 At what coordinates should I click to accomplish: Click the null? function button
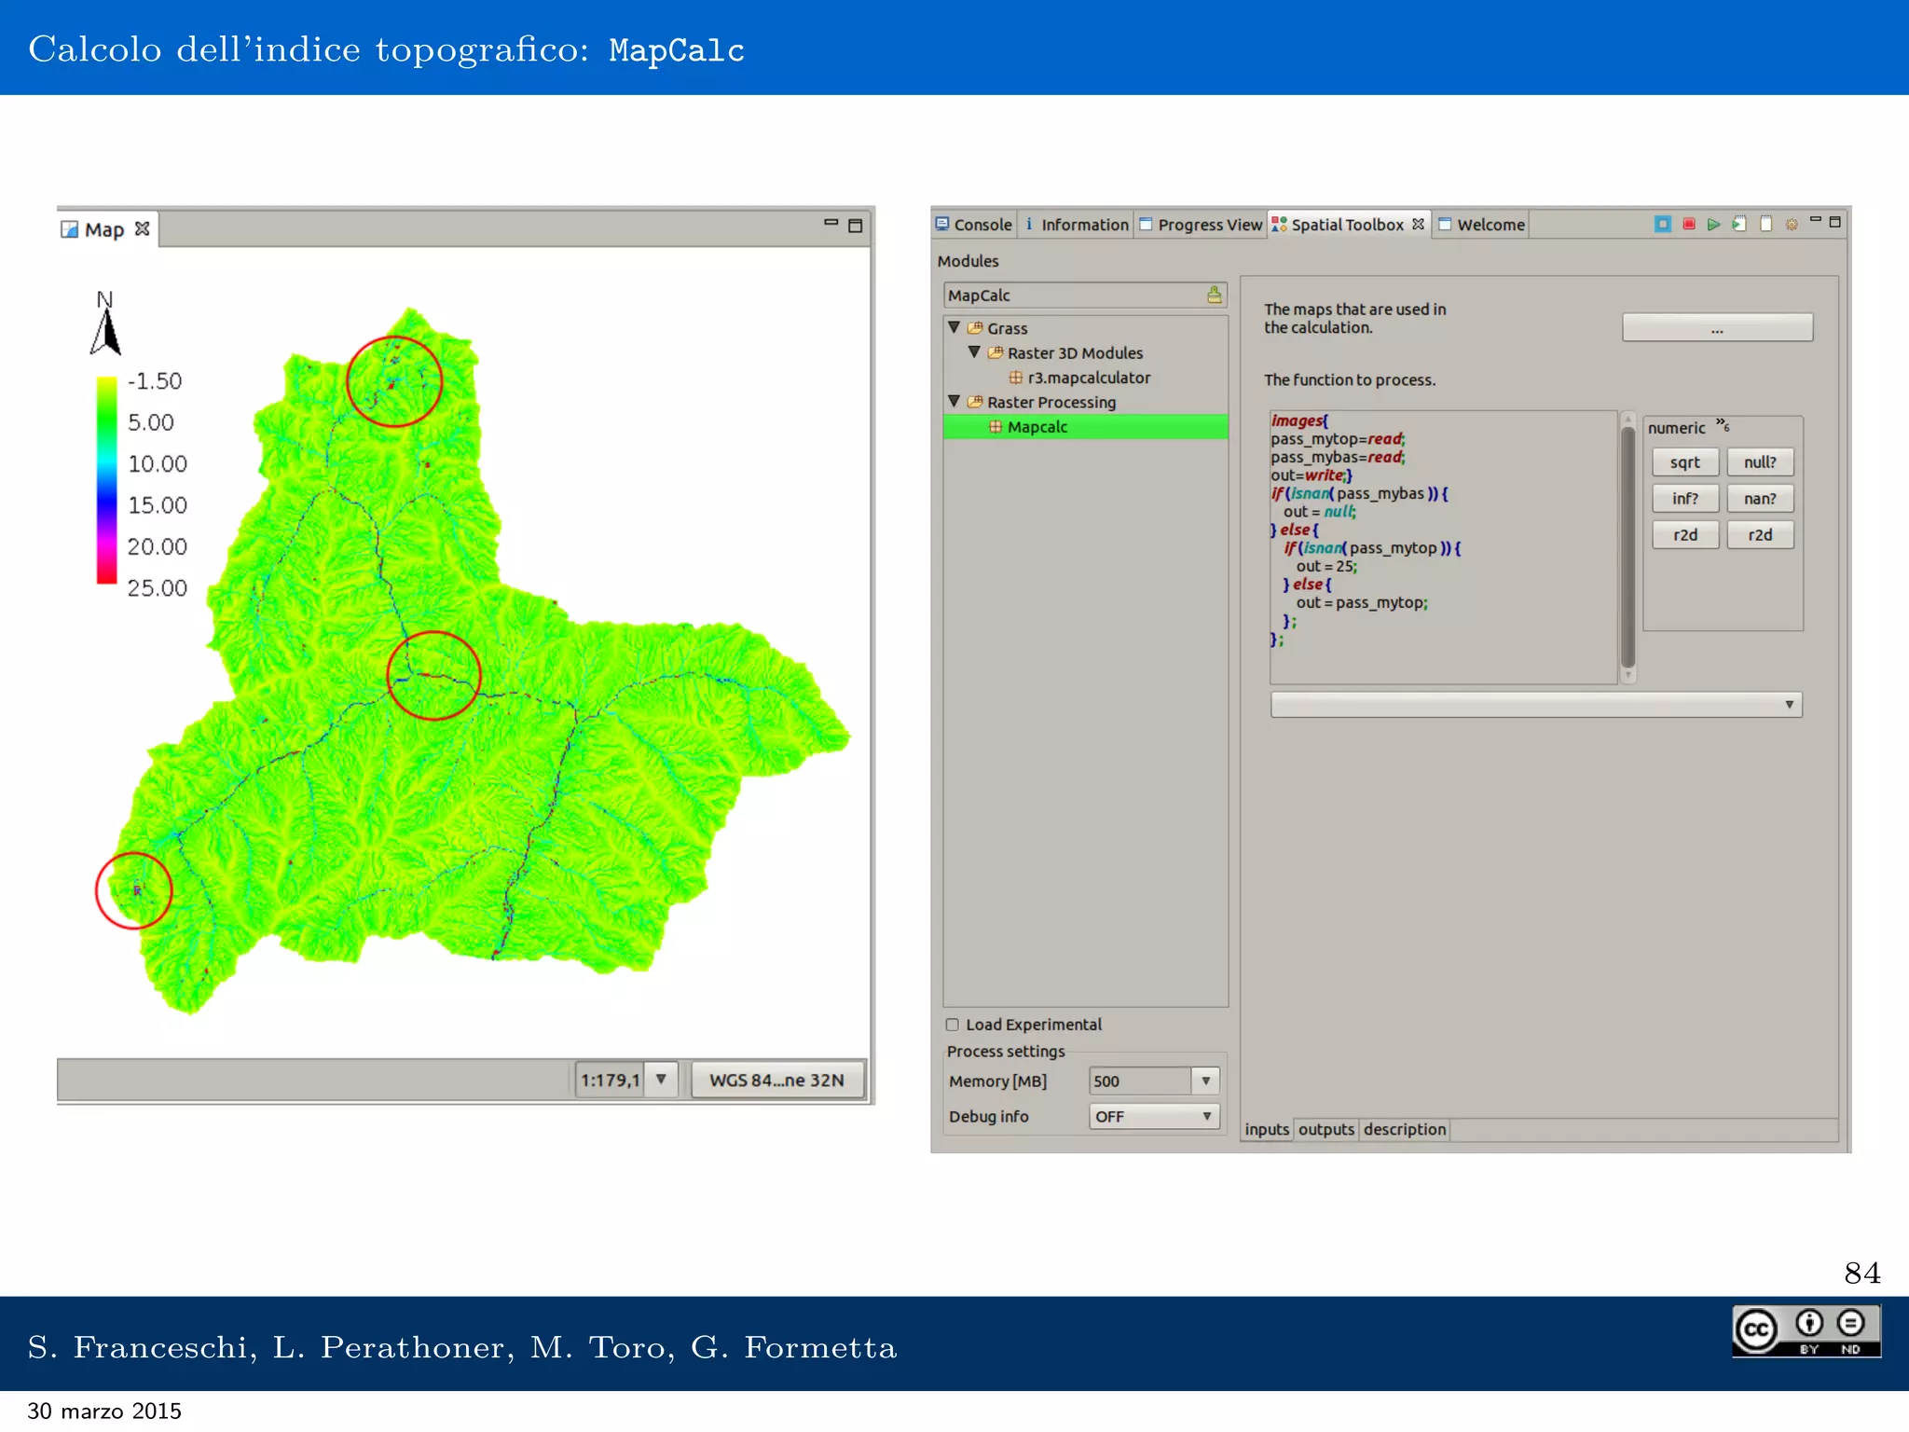pyautogui.click(x=1760, y=462)
